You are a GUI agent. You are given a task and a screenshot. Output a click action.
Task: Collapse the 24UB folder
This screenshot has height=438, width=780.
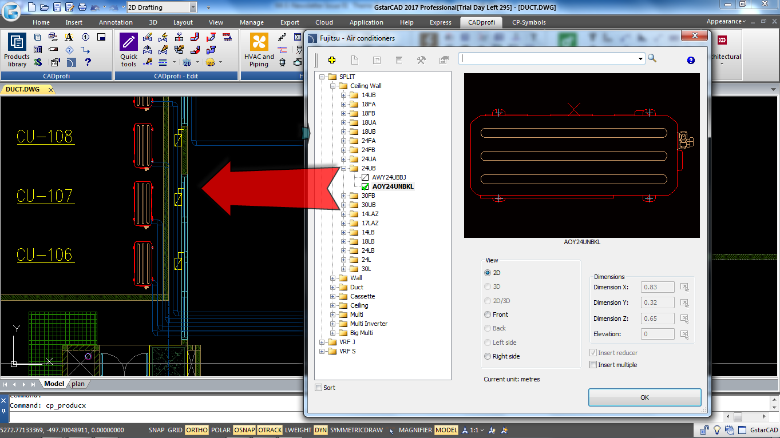click(344, 168)
